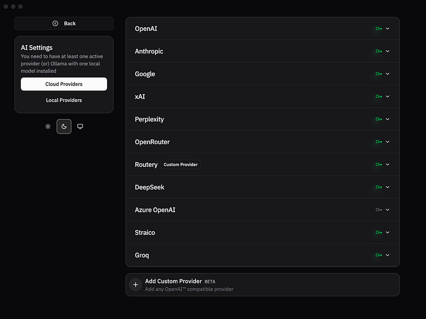Click the BETA label
Screen dimensions: 426x319
point(210,282)
